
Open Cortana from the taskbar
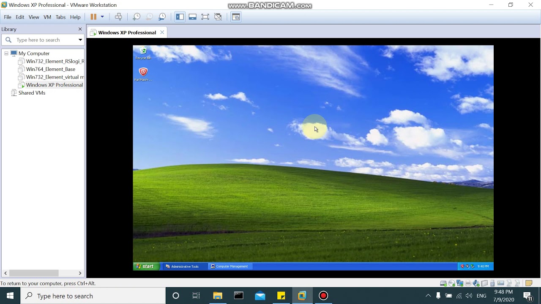point(176,296)
